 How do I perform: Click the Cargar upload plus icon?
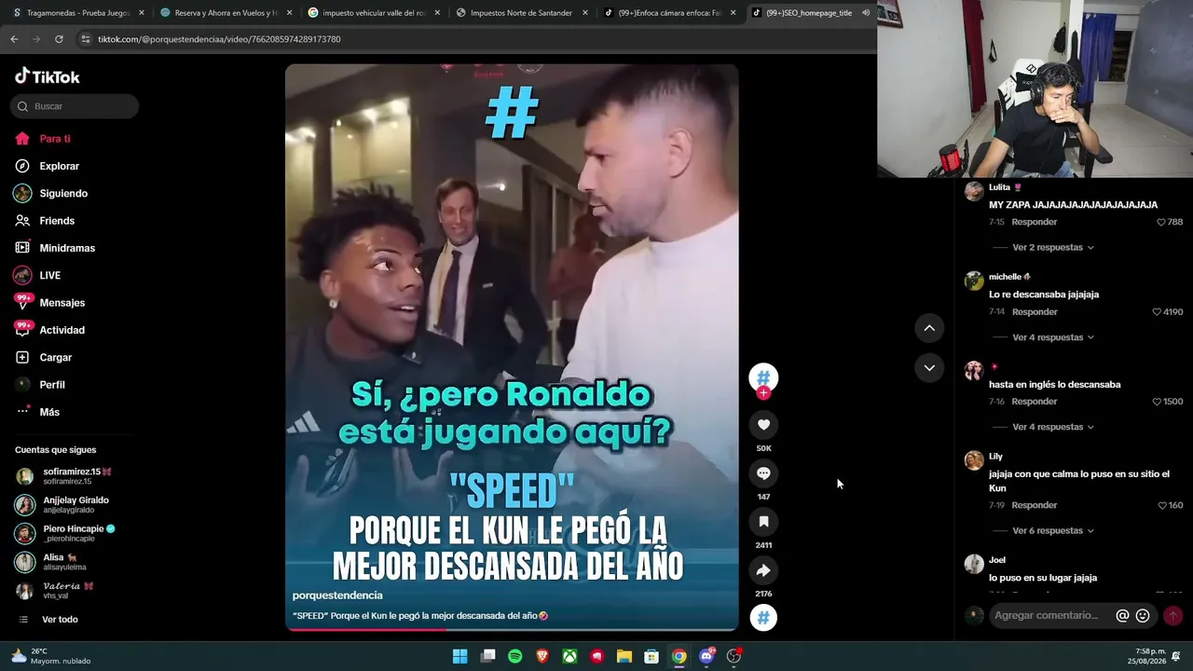[x=22, y=357]
